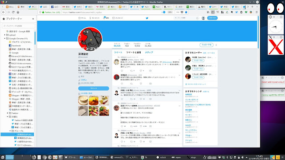Open the Twitterの高度な検索 bookmark
The height and width of the screenshot is (160, 285).
pyautogui.click(x=22, y=120)
